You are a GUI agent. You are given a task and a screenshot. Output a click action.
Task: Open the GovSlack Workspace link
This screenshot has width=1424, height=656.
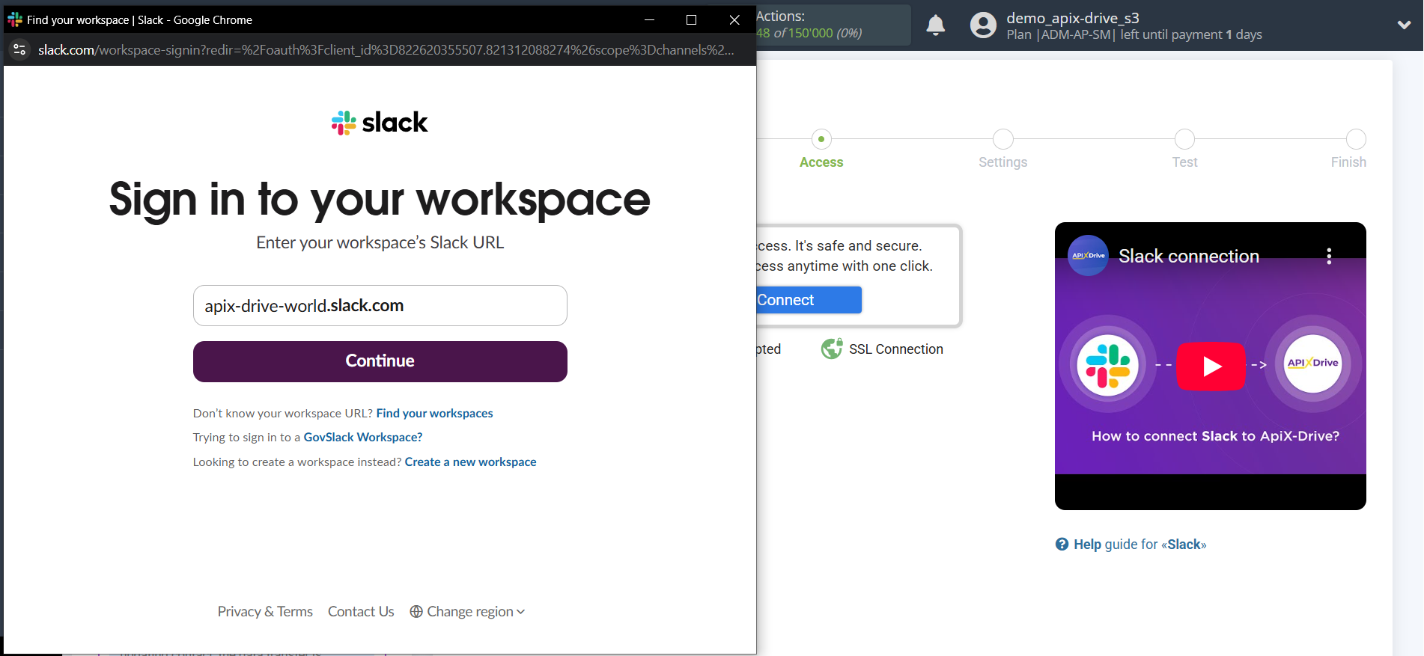click(363, 438)
